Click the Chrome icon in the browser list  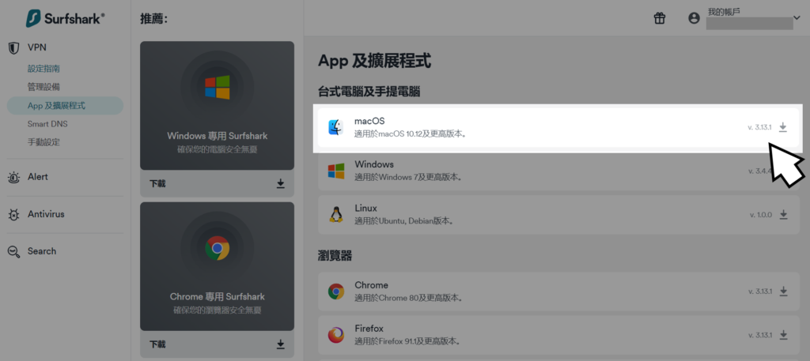335,291
